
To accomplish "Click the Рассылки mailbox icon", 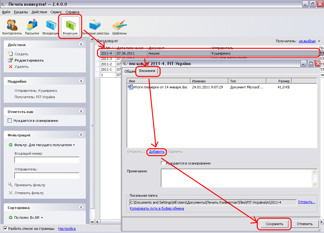I will point(32,25).
